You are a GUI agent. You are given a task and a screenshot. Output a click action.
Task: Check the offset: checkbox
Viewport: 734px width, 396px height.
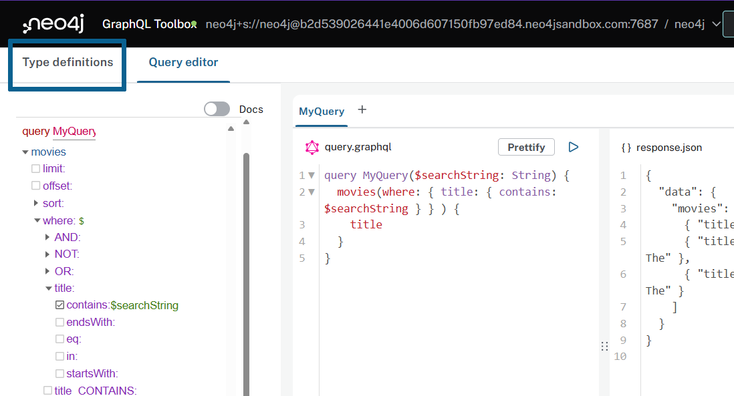click(x=35, y=186)
